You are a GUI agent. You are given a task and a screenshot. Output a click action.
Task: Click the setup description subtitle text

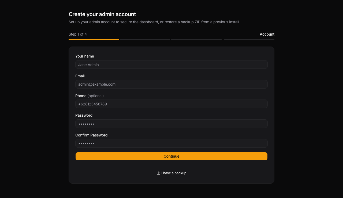coord(154,22)
